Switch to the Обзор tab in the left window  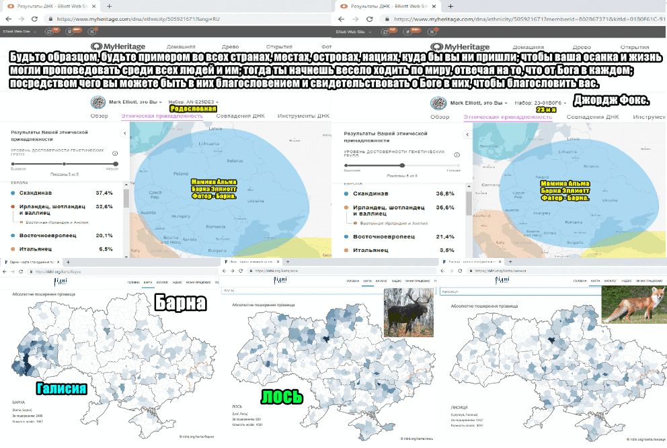pos(99,116)
